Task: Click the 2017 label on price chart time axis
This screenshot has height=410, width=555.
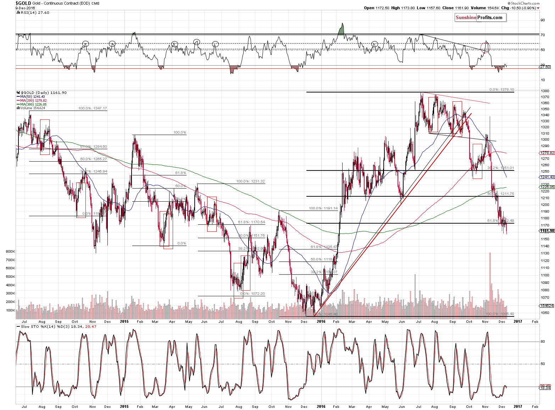Action: pyautogui.click(x=517, y=321)
